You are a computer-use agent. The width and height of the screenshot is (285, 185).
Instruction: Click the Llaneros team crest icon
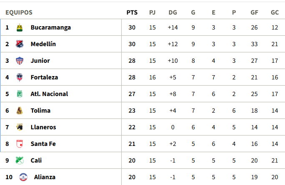[19, 127]
